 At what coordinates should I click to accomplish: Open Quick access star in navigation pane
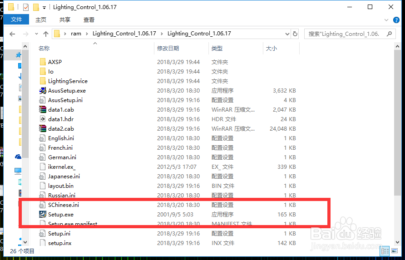pyautogui.click(x=18, y=55)
